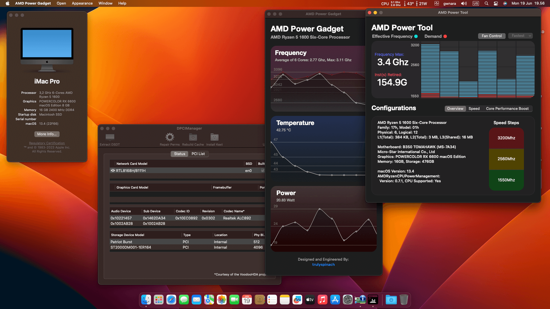
Task: Open the Apple menu
Action: tap(7, 3)
